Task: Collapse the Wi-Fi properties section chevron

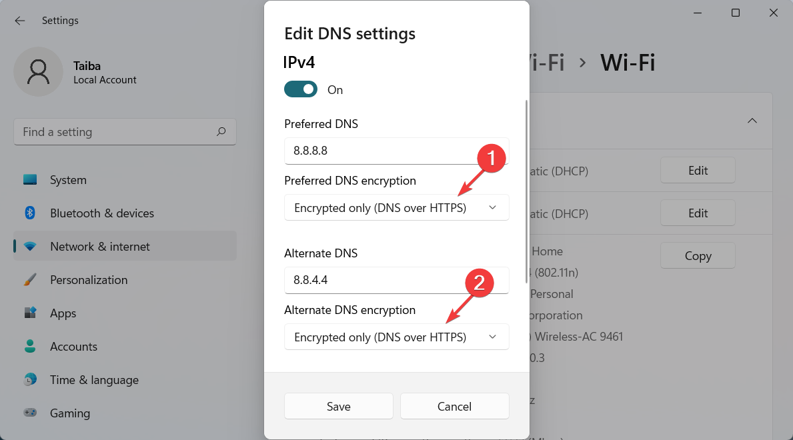Action: pos(752,121)
